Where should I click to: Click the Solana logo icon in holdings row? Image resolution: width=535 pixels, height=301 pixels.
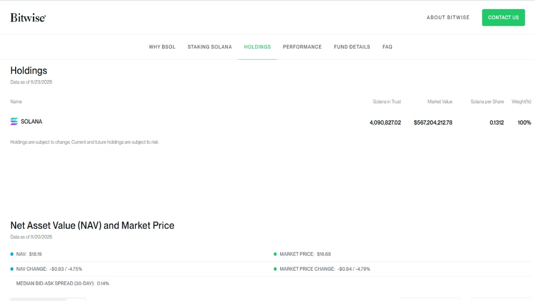coord(14,121)
